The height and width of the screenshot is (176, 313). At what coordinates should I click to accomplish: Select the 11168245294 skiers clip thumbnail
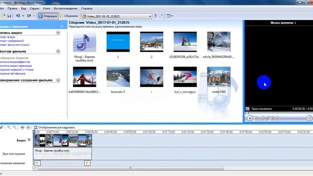pyautogui.click(x=185, y=42)
